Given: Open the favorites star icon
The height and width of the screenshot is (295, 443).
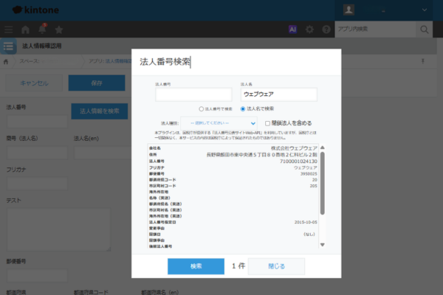Looking at the screenshot, I should [x=59, y=29].
